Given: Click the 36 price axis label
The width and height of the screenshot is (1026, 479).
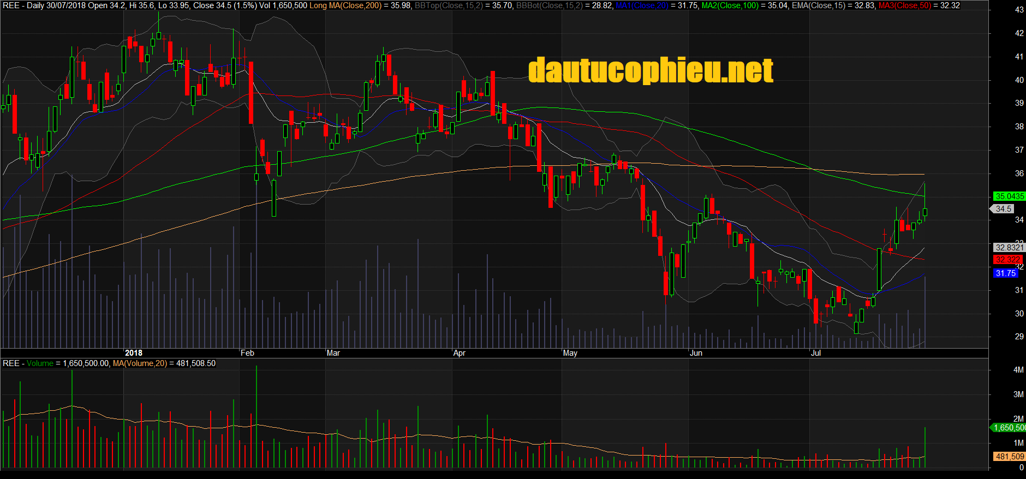Looking at the screenshot, I should tap(1019, 173).
